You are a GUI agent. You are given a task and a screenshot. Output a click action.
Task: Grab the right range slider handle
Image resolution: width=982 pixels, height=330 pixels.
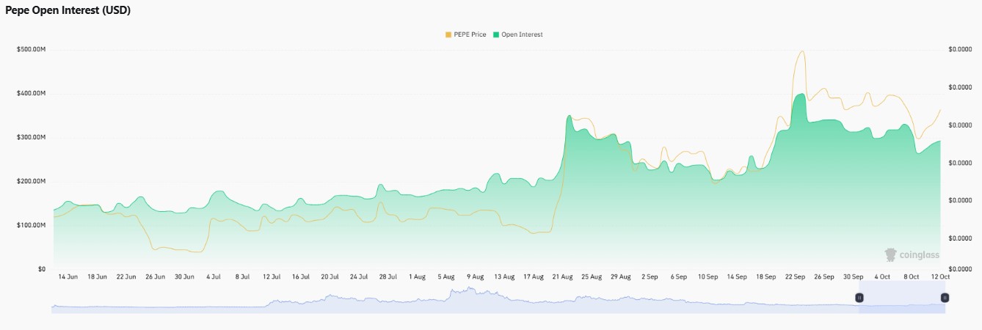[x=945, y=298]
